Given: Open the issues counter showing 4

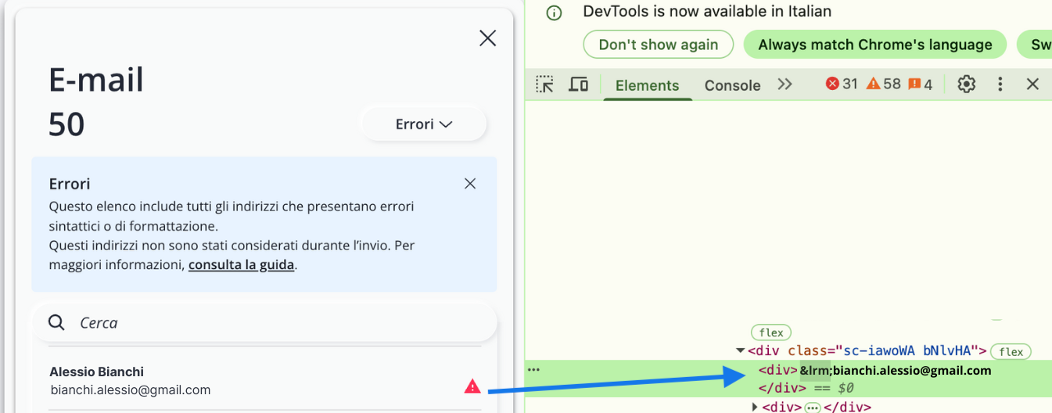Looking at the screenshot, I should pyautogui.click(x=921, y=84).
